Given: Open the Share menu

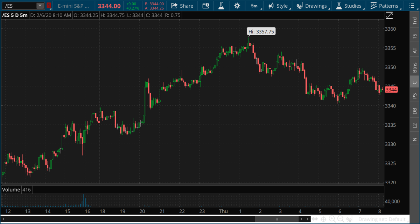Looking at the screenshot, I should click(x=182, y=6).
